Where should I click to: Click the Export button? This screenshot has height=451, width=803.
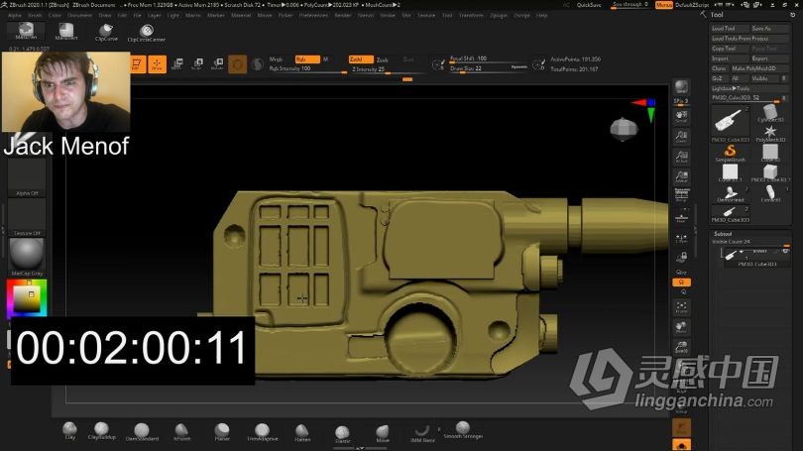[769, 58]
